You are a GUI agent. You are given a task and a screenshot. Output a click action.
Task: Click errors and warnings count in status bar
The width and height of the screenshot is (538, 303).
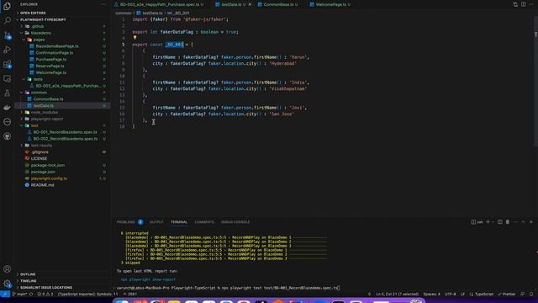pos(45,294)
